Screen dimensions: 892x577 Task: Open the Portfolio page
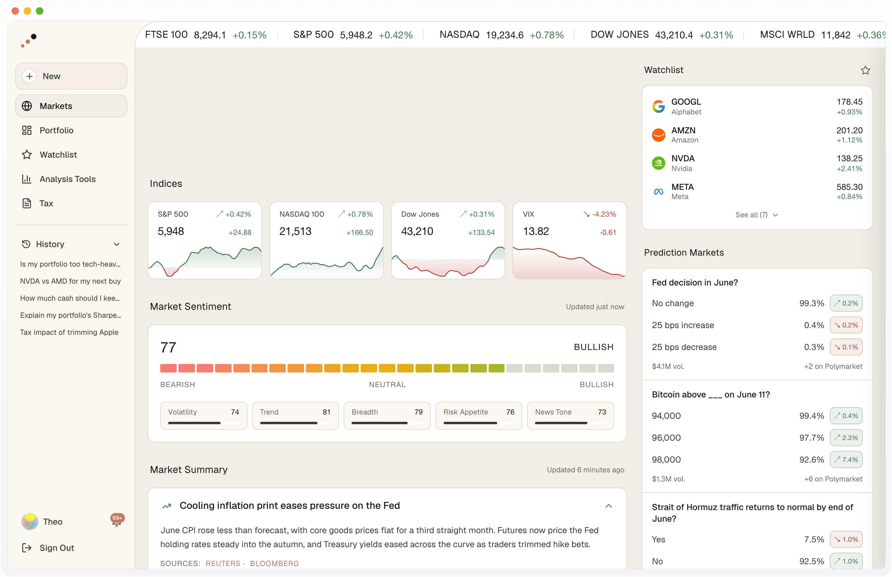pos(71,130)
